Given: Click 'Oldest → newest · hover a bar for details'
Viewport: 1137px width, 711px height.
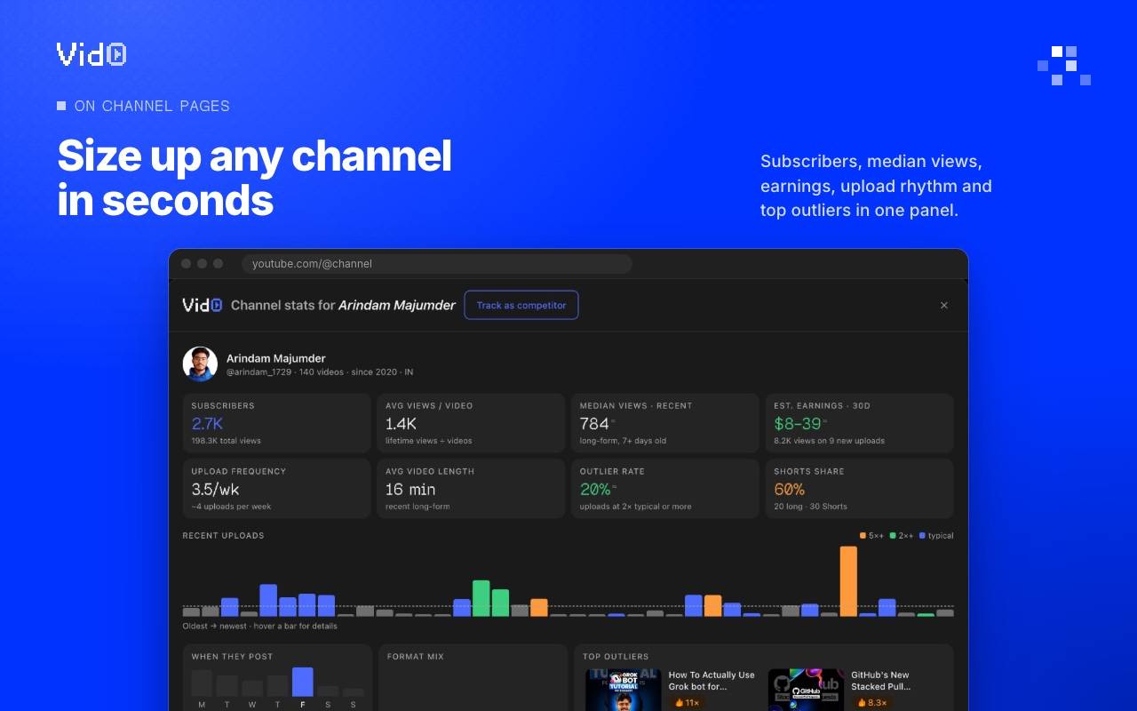Looking at the screenshot, I should click(260, 626).
